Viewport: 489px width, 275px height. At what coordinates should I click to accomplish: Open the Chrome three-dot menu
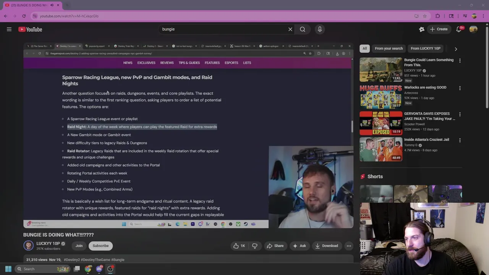[x=483, y=16]
